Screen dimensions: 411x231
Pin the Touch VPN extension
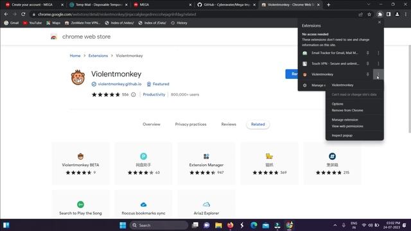pos(367,64)
